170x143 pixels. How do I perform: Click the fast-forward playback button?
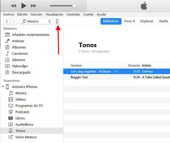click(33, 6)
